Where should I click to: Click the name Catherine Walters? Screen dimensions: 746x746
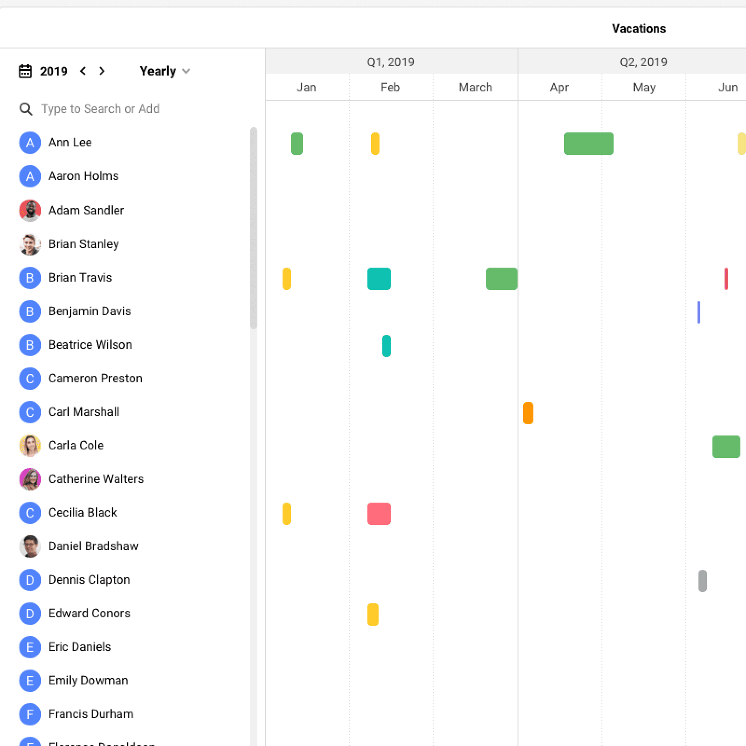[x=96, y=479]
